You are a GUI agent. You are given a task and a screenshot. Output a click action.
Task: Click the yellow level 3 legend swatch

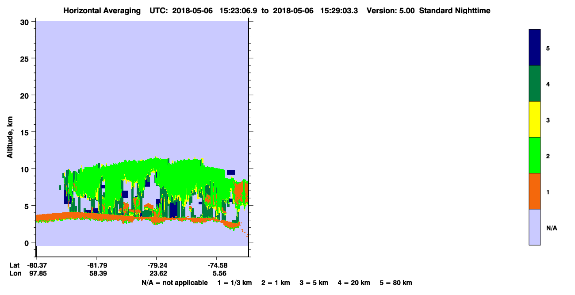(x=534, y=119)
